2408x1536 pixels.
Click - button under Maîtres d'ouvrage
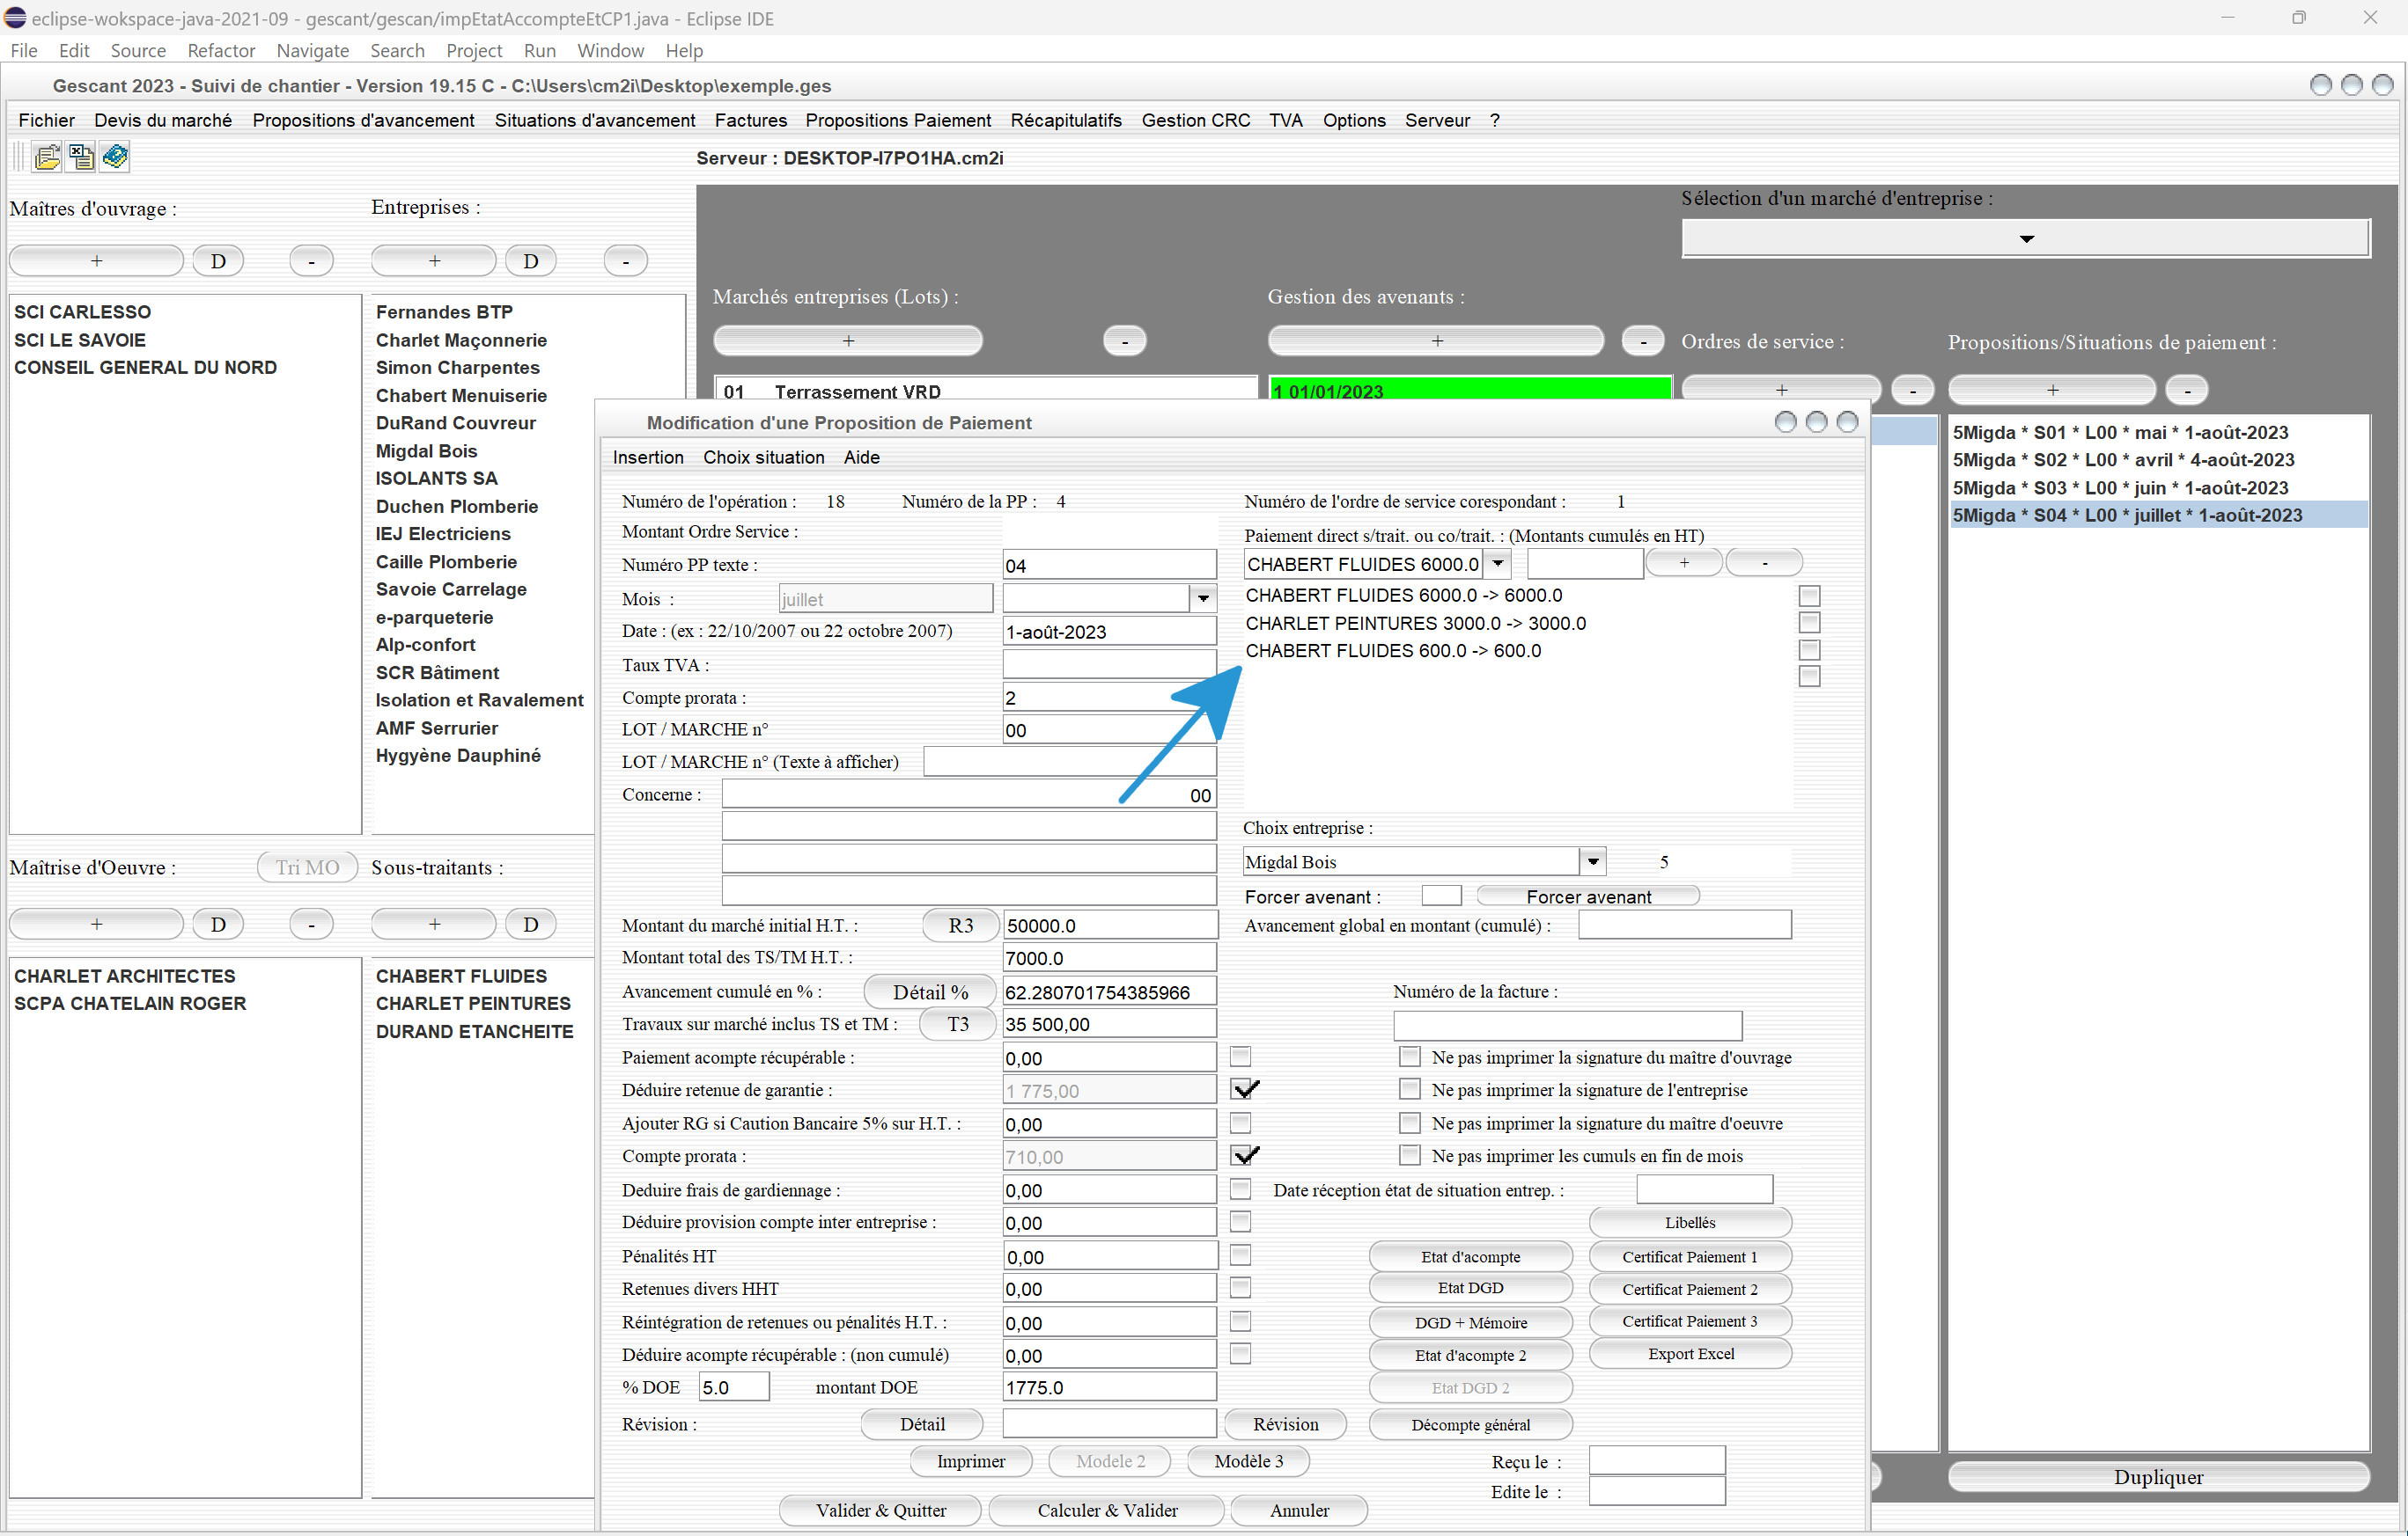311,260
